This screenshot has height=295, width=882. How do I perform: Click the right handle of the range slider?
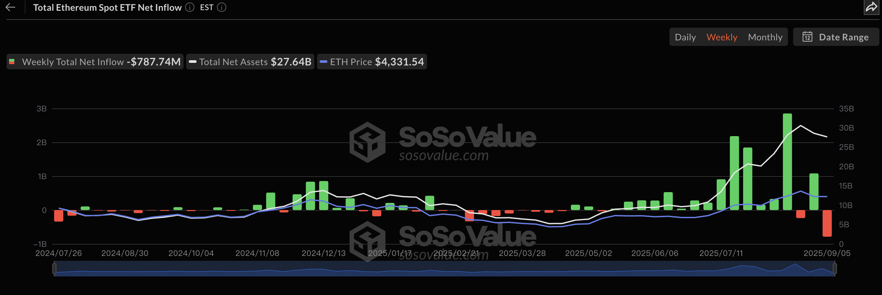coord(834,269)
